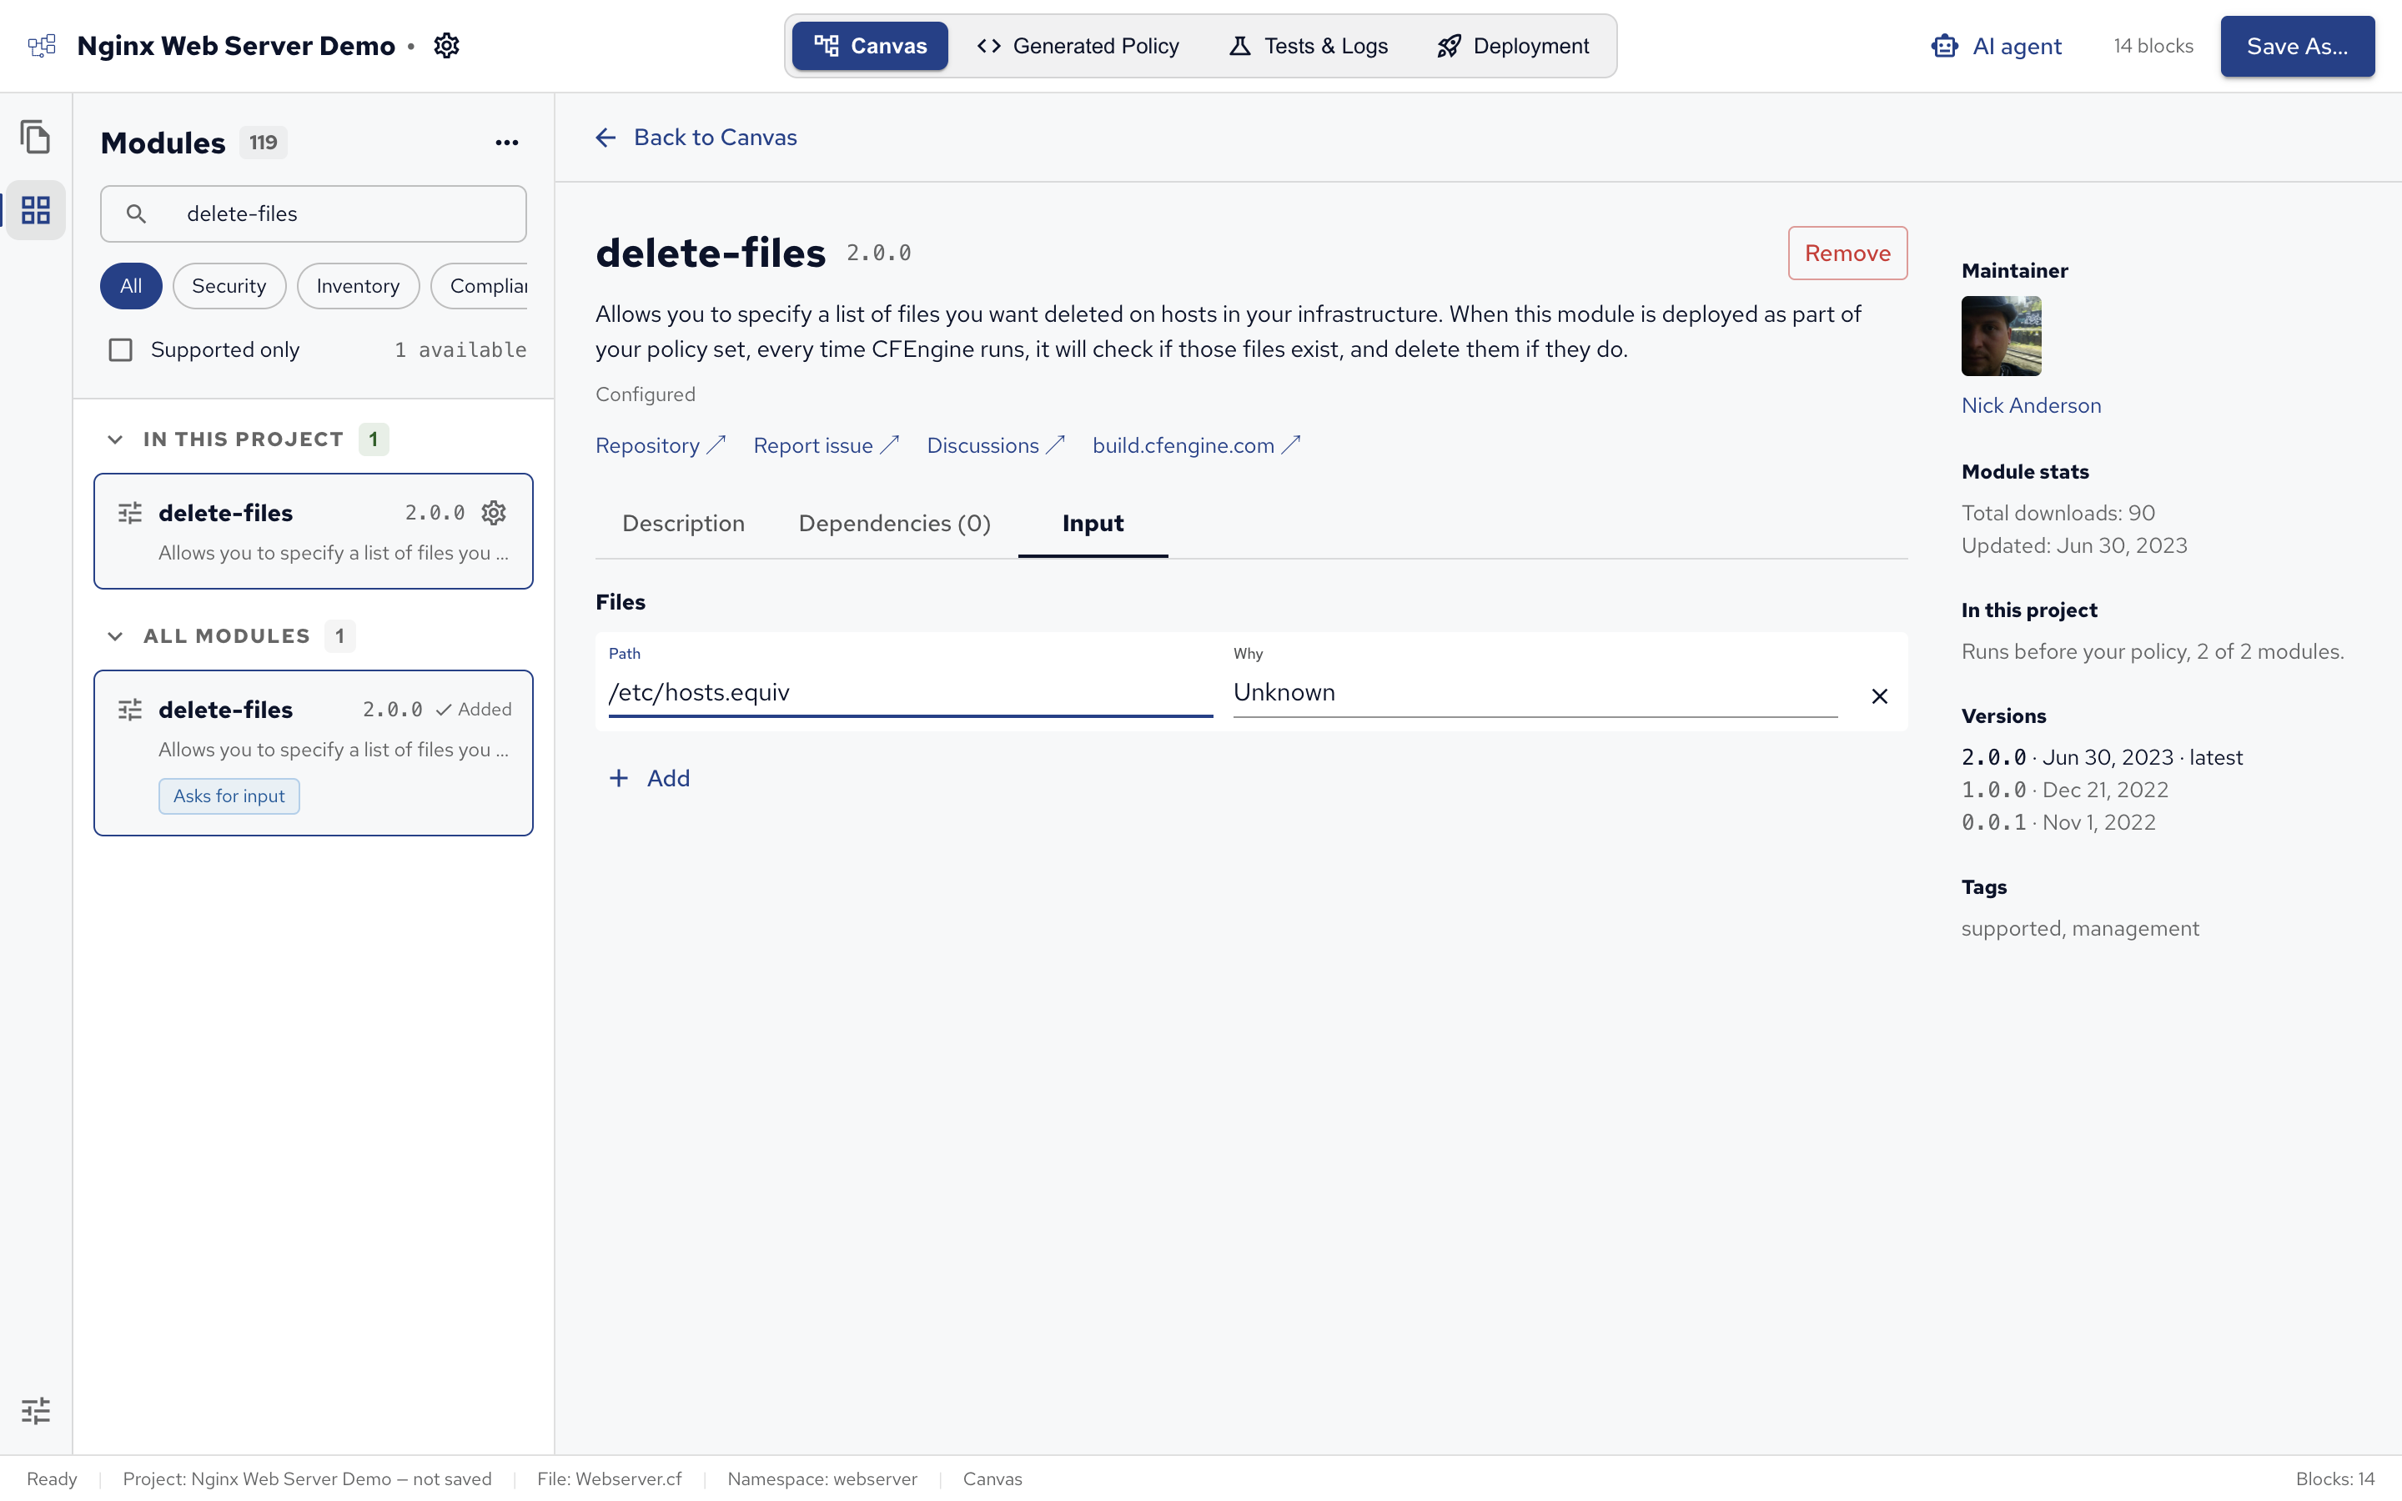Click the plus icon to add file
Image resolution: width=2402 pixels, height=1501 pixels.
[x=618, y=777]
